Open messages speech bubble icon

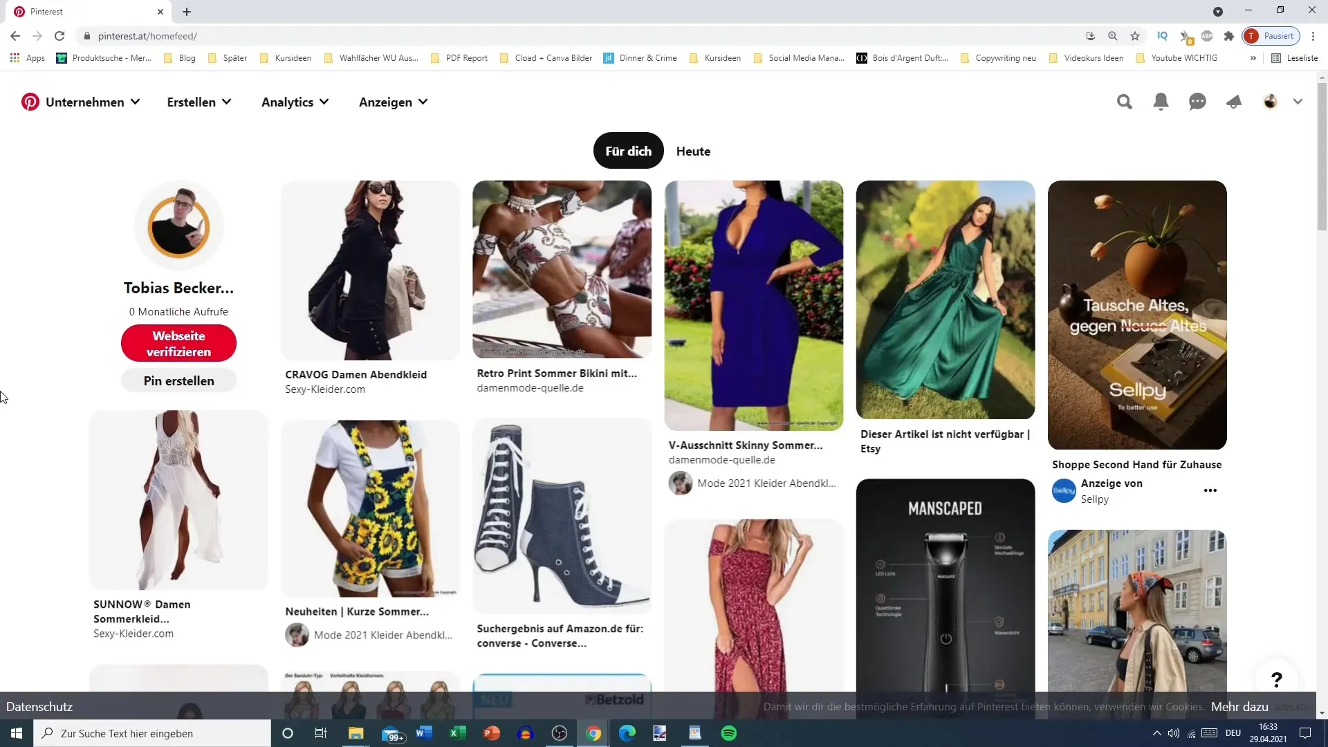tap(1197, 102)
